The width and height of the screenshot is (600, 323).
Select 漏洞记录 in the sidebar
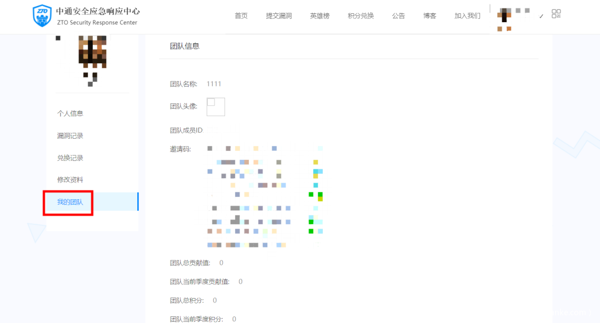tap(70, 136)
